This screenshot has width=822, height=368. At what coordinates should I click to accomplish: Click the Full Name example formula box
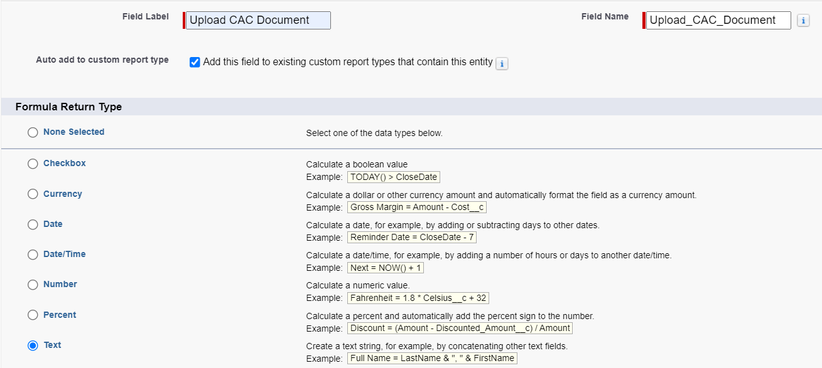pyautogui.click(x=432, y=359)
